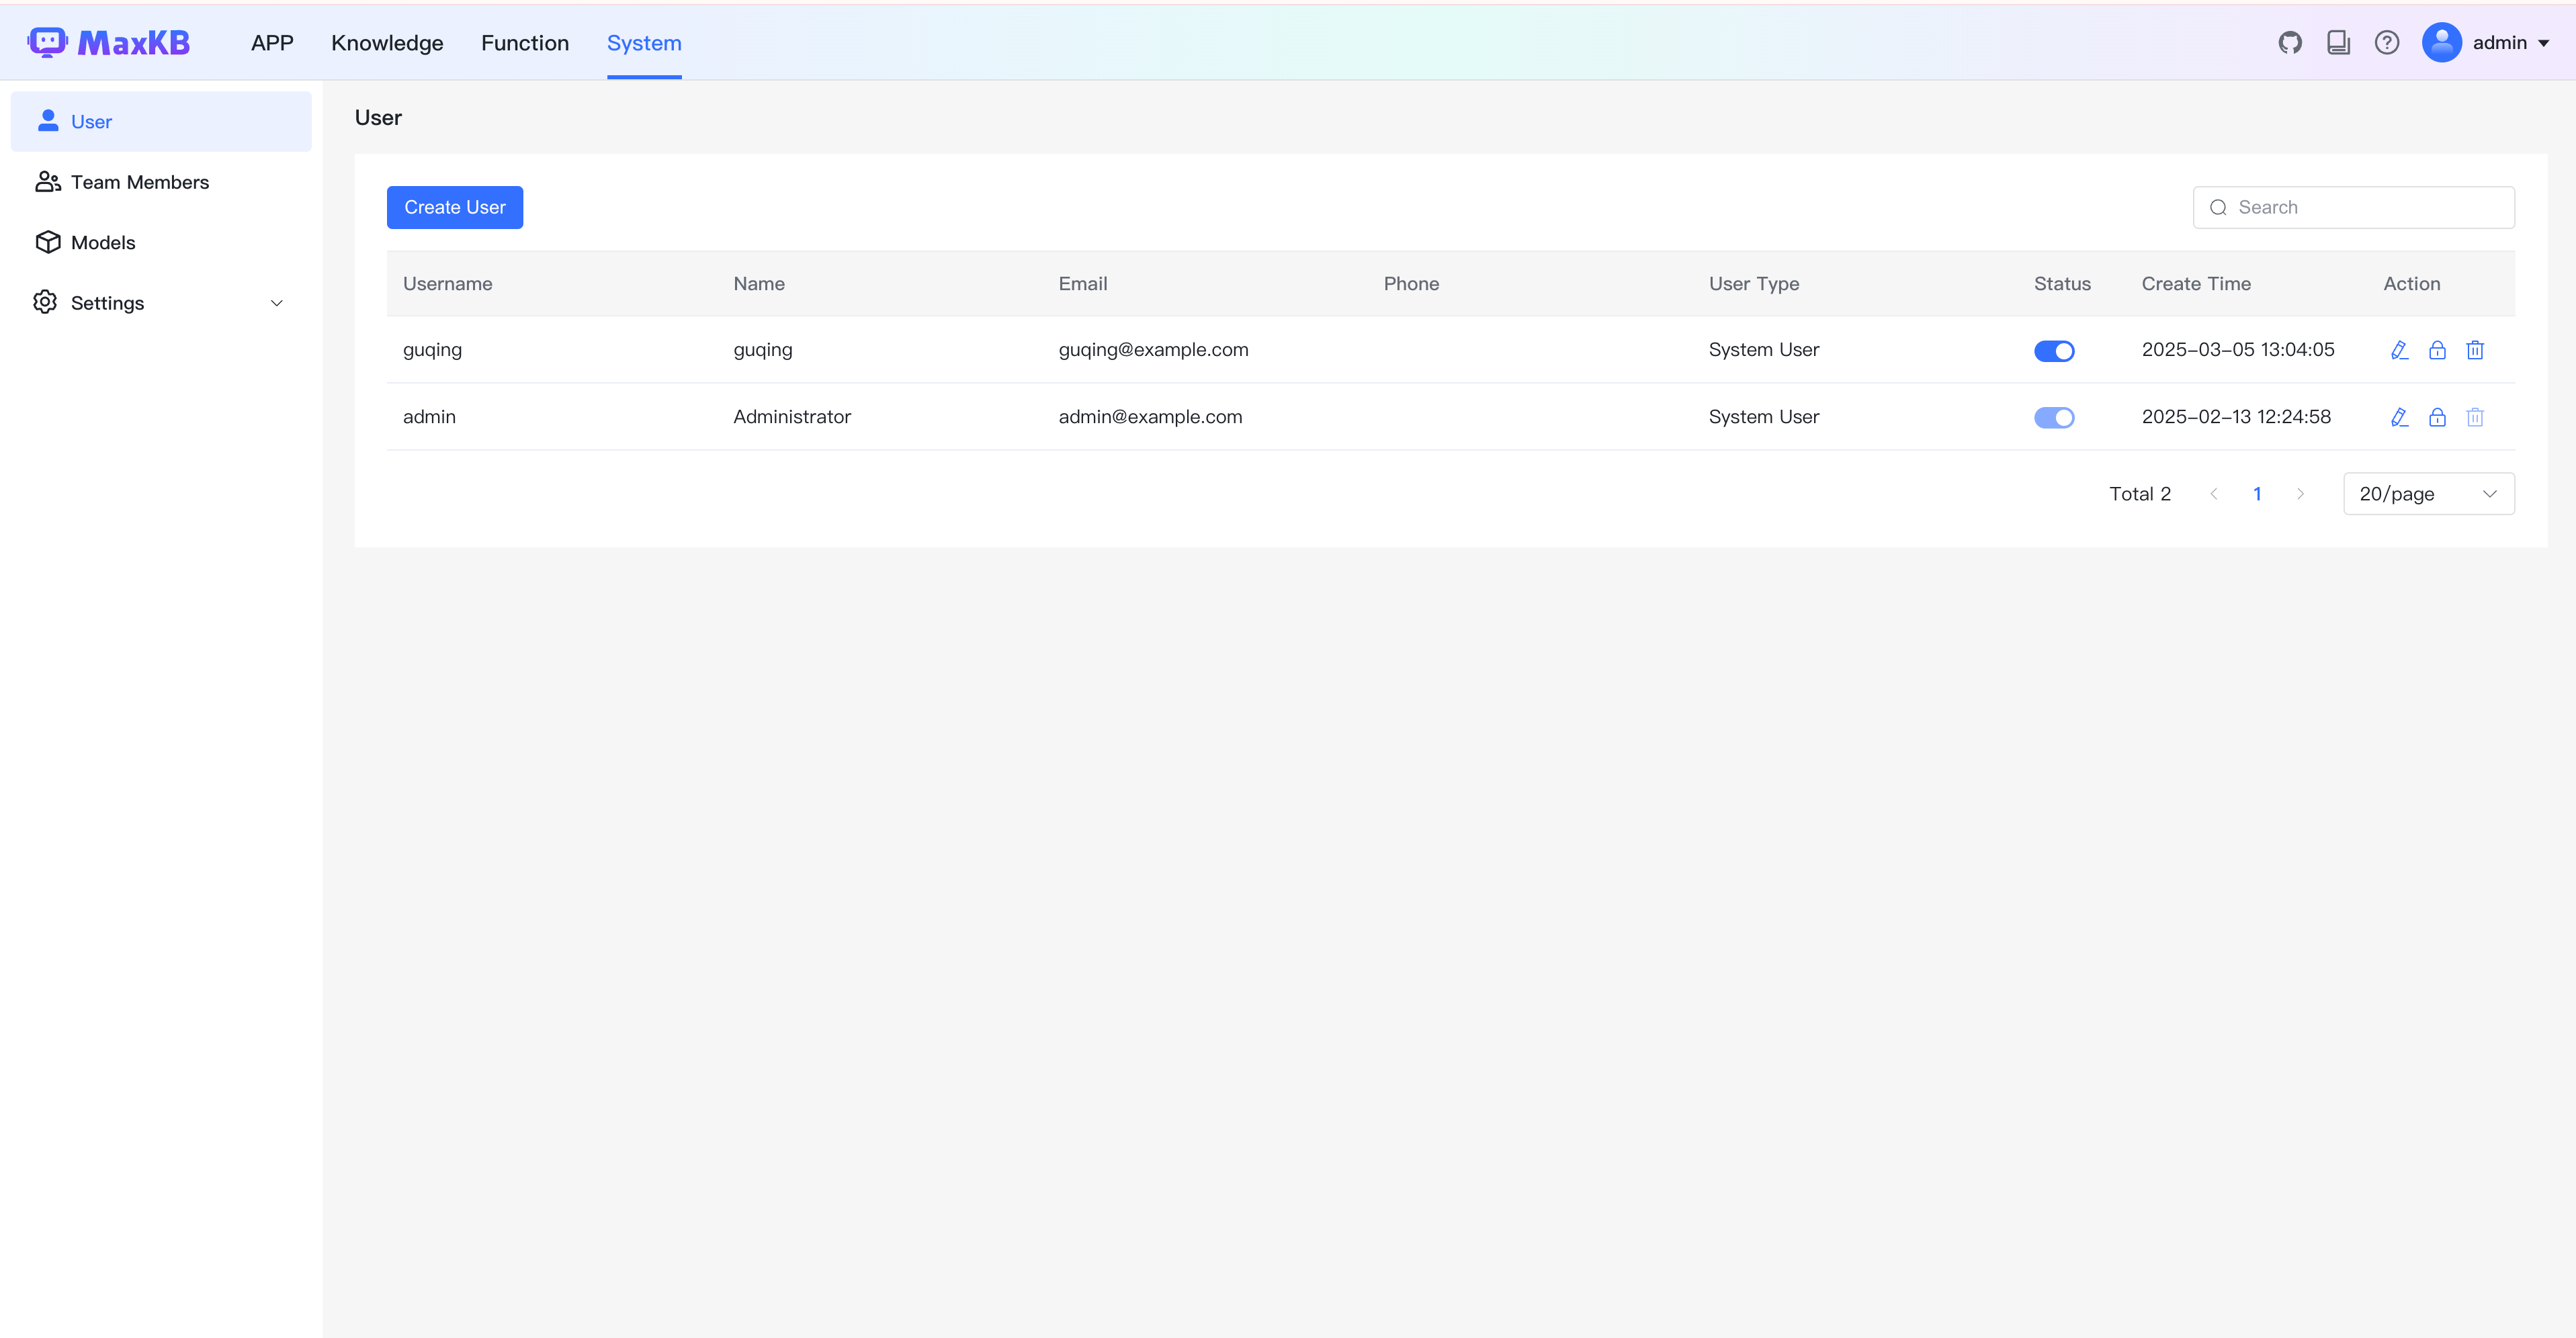Click the Phone column header
The height and width of the screenshot is (1338, 2576).
[1411, 284]
